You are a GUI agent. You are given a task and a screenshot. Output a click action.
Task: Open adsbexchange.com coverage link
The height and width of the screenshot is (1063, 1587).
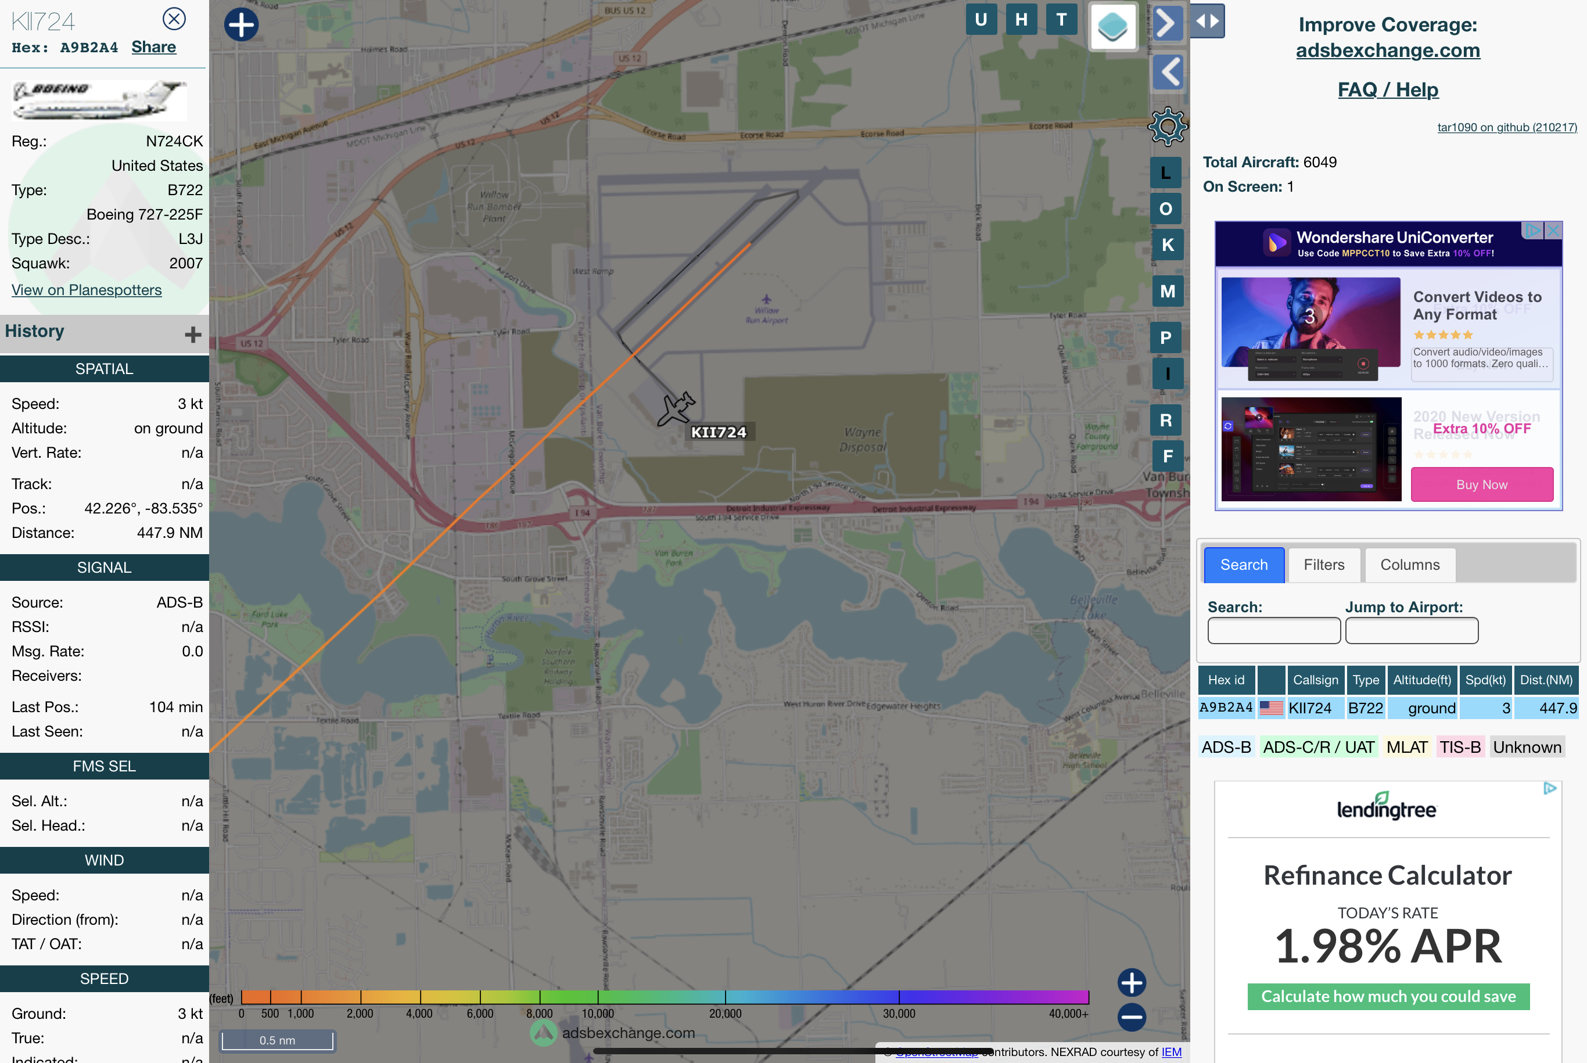[1388, 50]
